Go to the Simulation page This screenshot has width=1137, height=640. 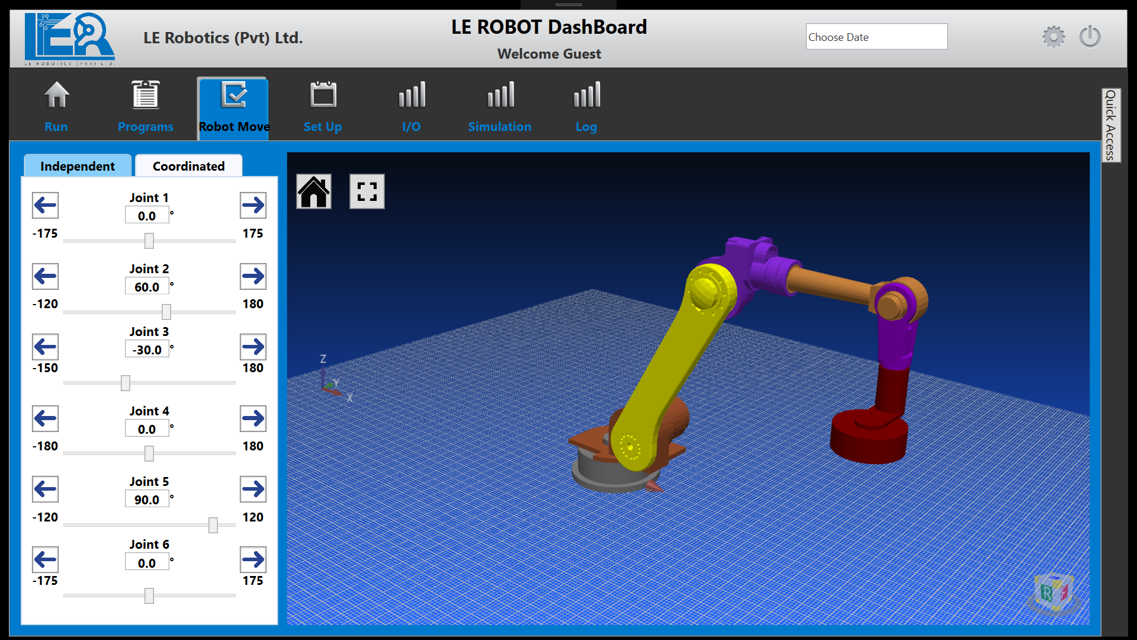pos(500,107)
